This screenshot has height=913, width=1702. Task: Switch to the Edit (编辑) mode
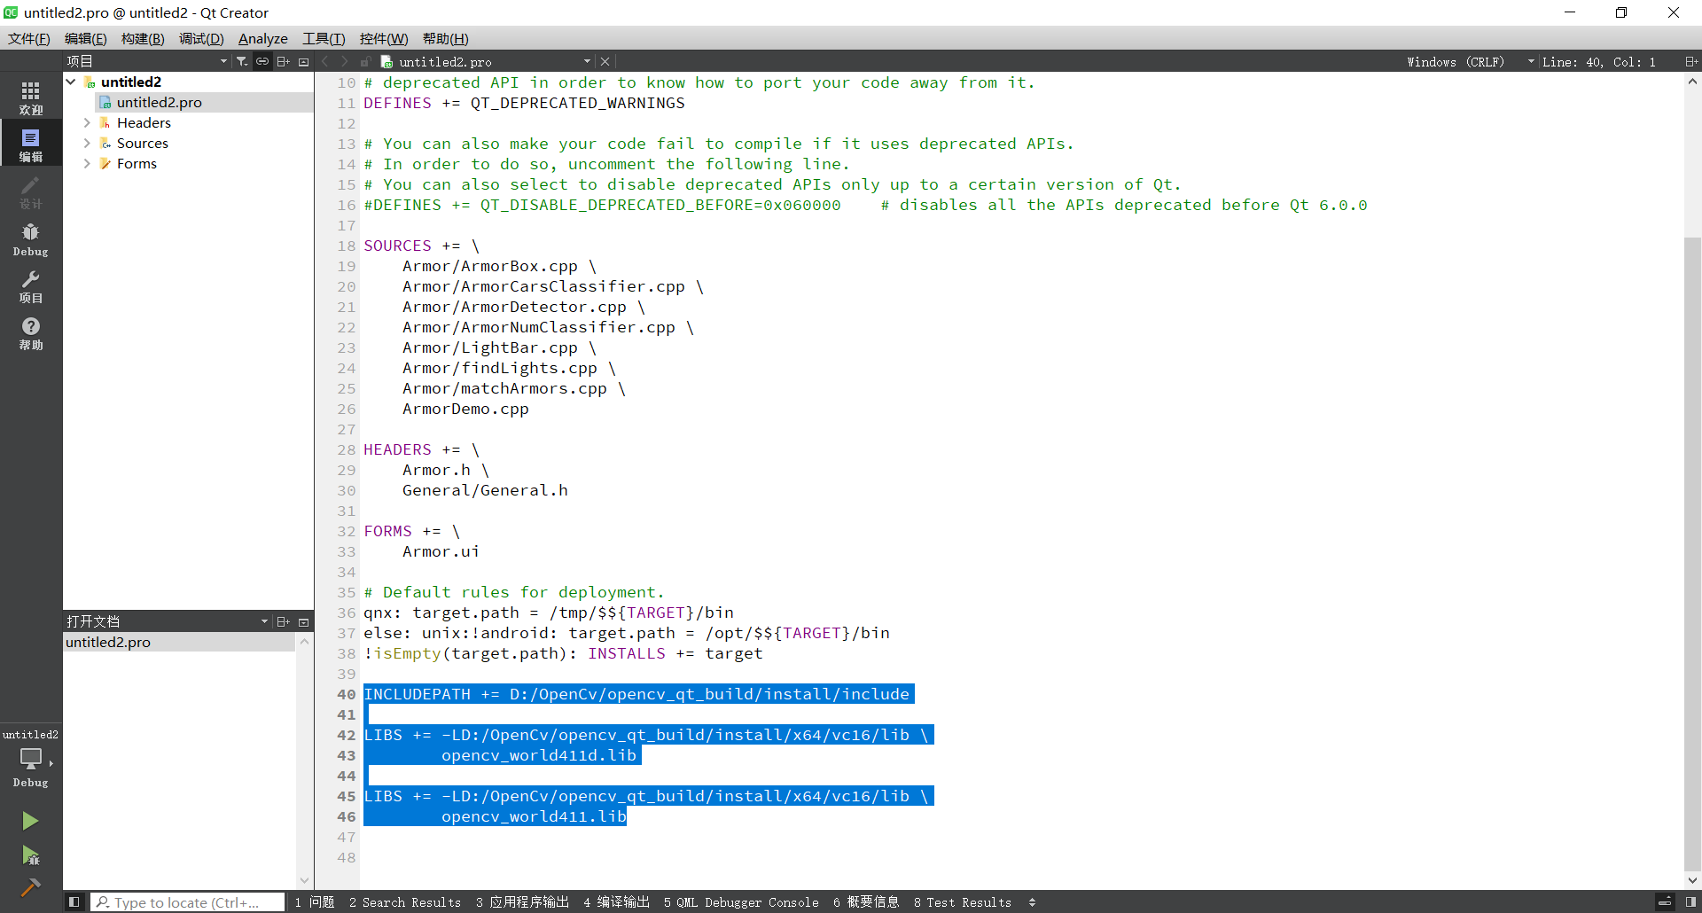[31, 144]
